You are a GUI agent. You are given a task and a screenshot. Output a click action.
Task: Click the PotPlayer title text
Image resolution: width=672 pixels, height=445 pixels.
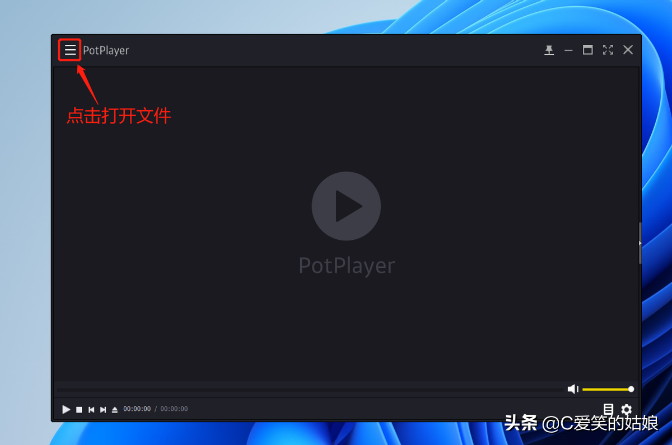coord(106,50)
